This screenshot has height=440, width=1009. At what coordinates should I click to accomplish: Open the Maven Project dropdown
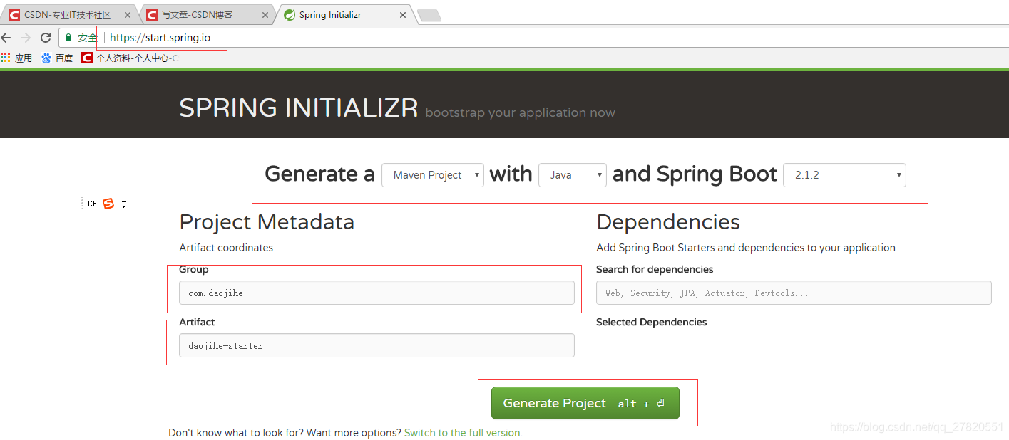point(433,175)
